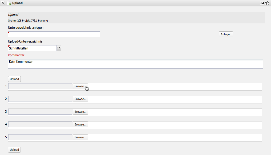
Task: Pin the Upload panel with the pushpin icon
Action: tap(262, 3)
